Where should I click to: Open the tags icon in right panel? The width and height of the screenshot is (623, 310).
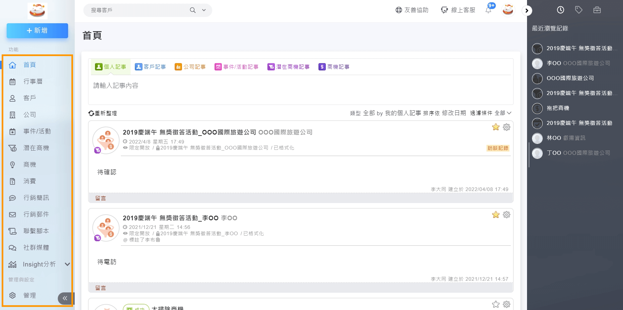click(578, 10)
